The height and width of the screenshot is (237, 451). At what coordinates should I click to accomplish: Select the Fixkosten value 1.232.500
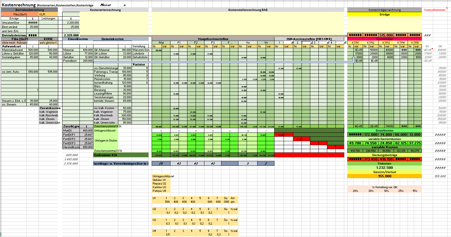pos(384,168)
